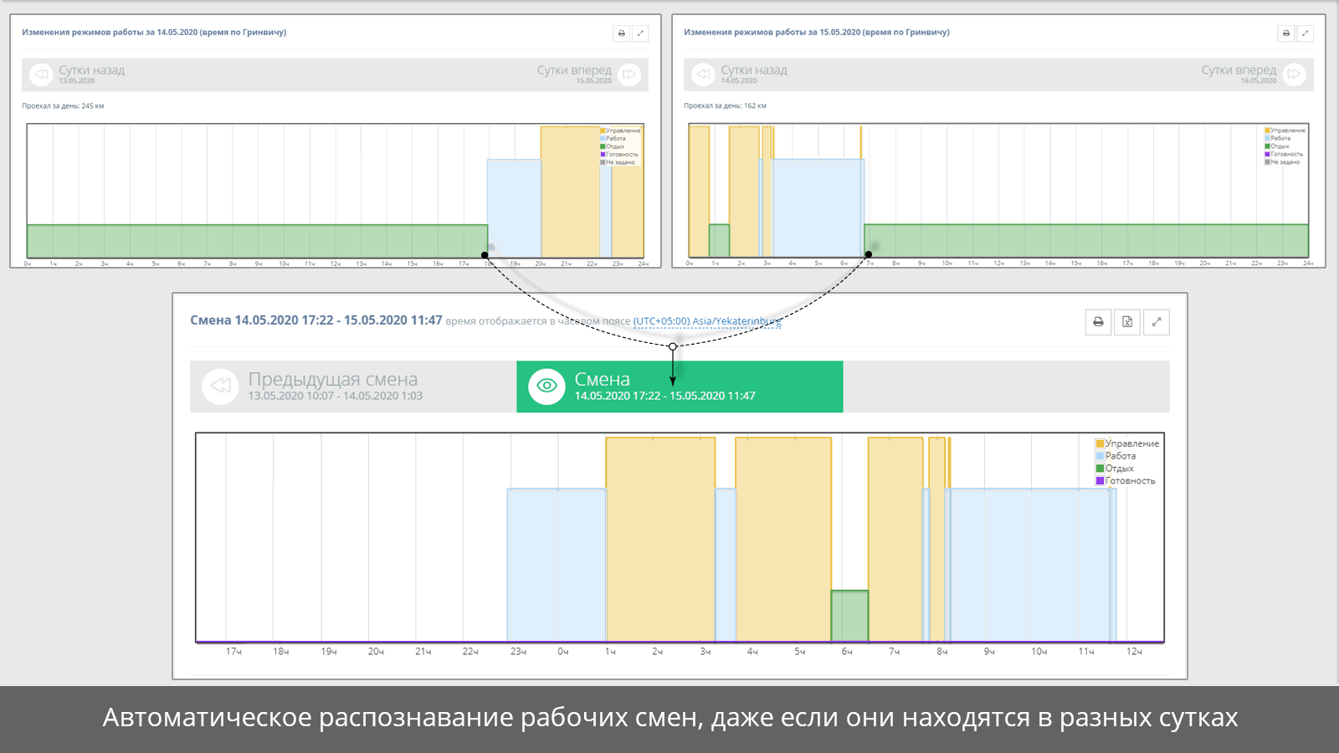
Task: Click the eye icon on the current shift tab
Action: point(546,387)
